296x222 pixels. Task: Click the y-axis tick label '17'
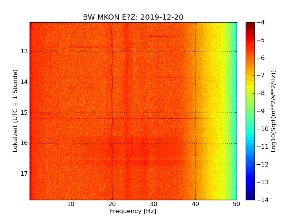[24, 174]
